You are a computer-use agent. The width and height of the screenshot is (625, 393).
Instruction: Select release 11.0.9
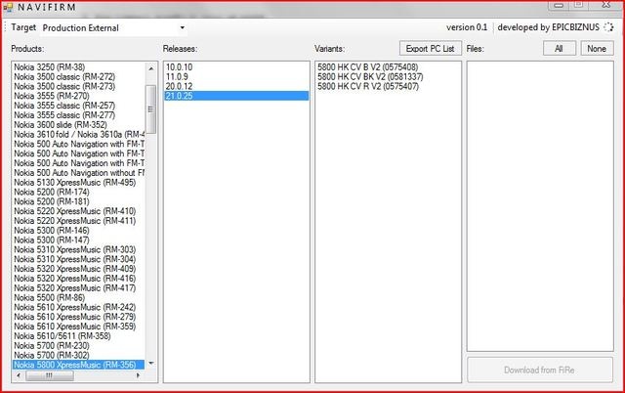coord(177,76)
